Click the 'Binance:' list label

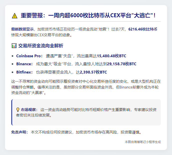click(x=24, y=64)
